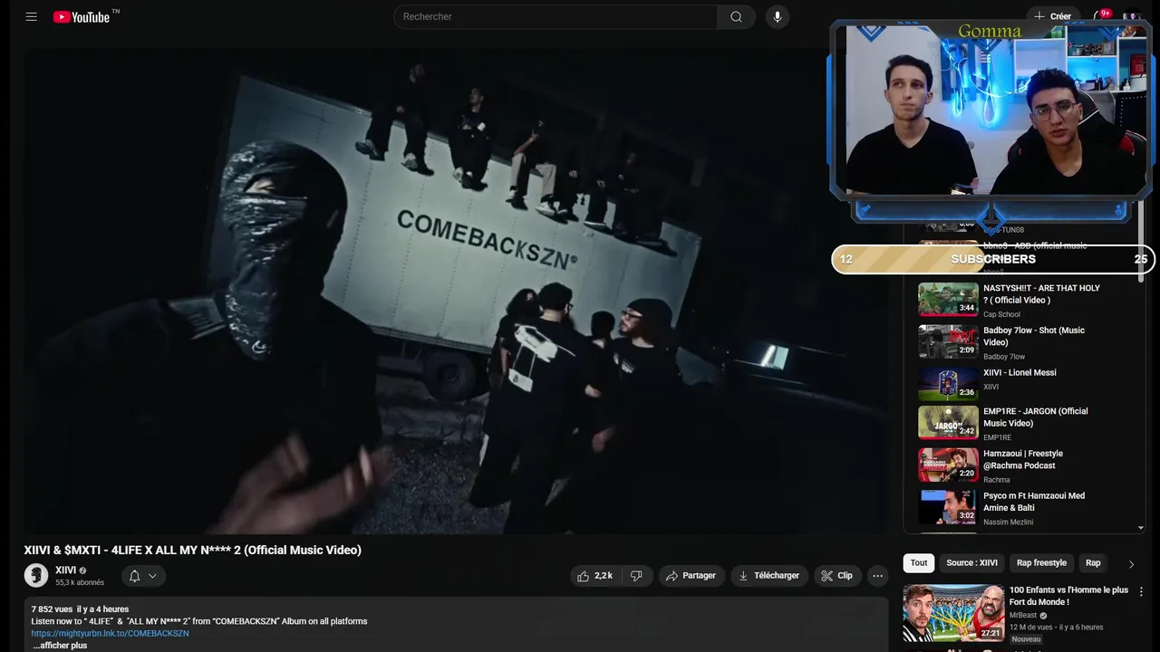Show more filter chips with arrow
Screen dimensions: 1160x652
[x=1131, y=563]
